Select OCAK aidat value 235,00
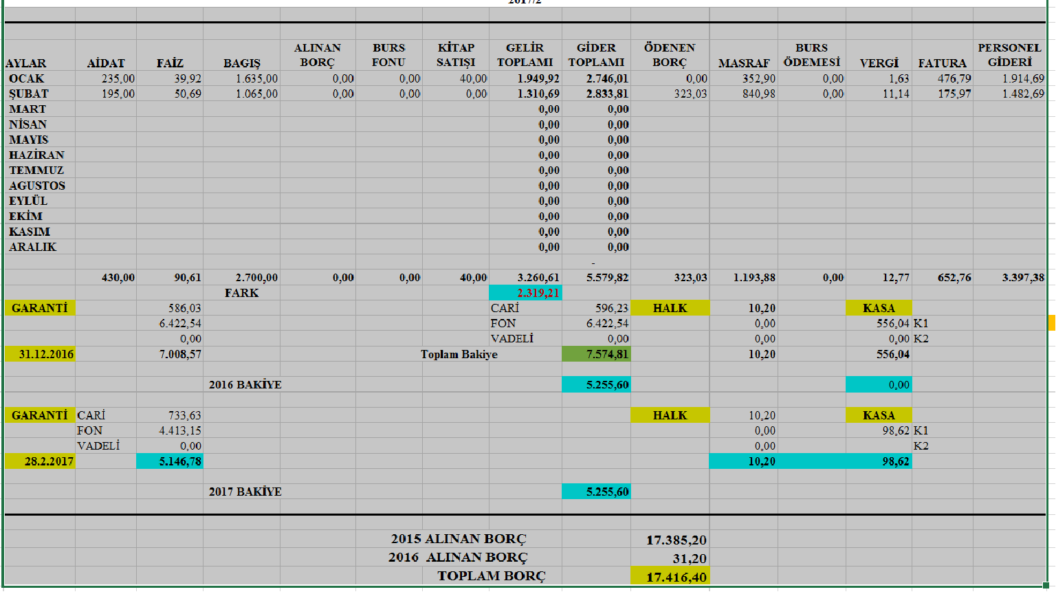Screen dimensions: 1056x594 pos(106,78)
